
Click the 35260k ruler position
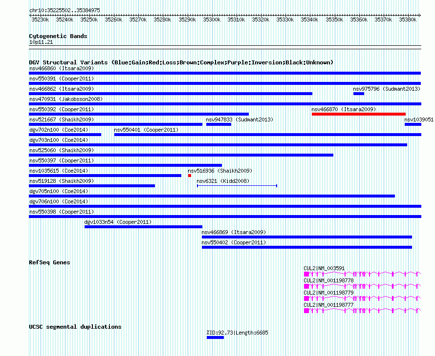pos(113,20)
